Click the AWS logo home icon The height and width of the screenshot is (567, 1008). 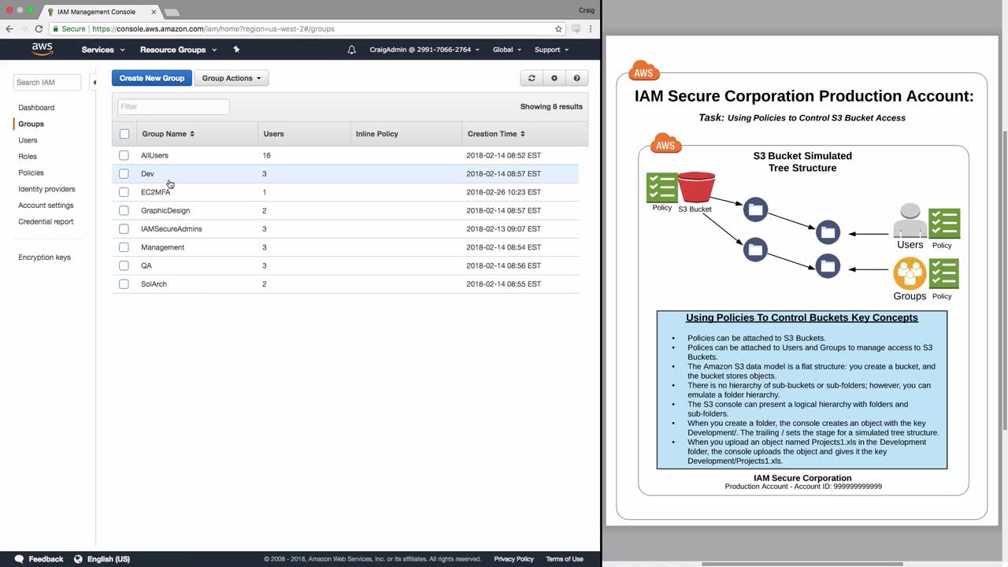click(x=42, y=49)
